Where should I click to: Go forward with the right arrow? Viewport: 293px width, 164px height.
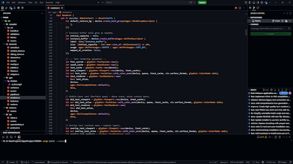click(x=103, y=3)
